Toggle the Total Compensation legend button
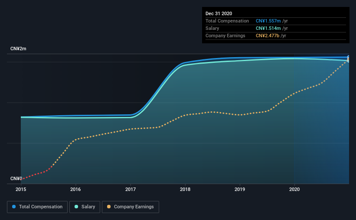The width and height of the screenshot is (356, 220). [x=37, y=207]
